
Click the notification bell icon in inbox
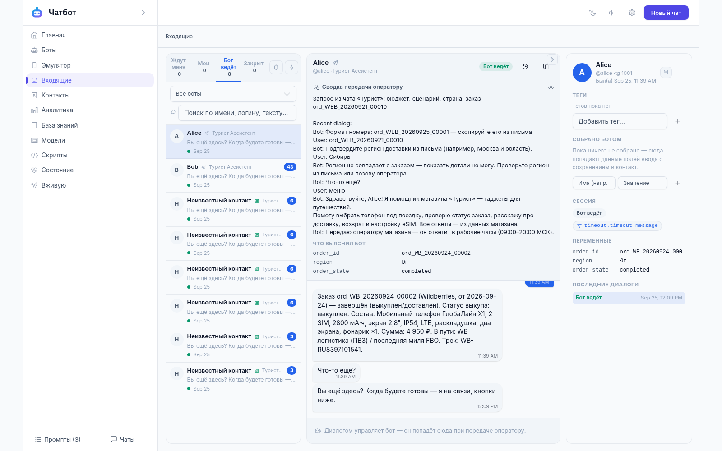276,67
